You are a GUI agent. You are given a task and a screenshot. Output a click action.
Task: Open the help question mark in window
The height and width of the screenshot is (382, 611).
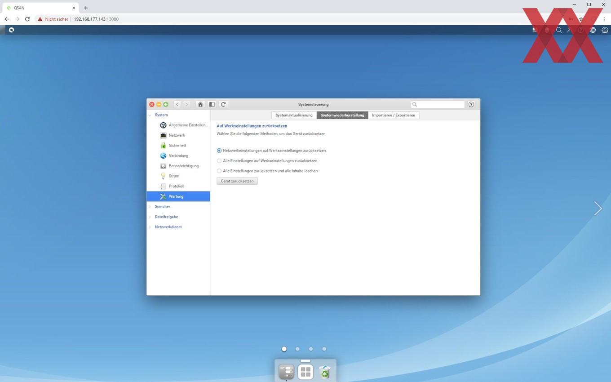click(471, 104)
